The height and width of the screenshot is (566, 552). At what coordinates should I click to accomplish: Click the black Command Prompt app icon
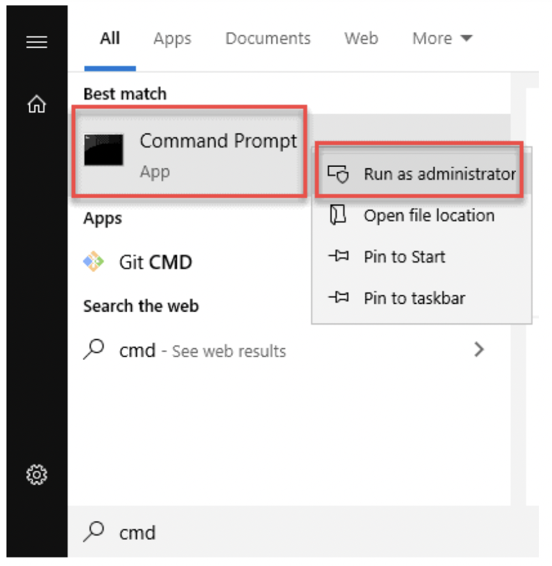[x=103, y=151]
